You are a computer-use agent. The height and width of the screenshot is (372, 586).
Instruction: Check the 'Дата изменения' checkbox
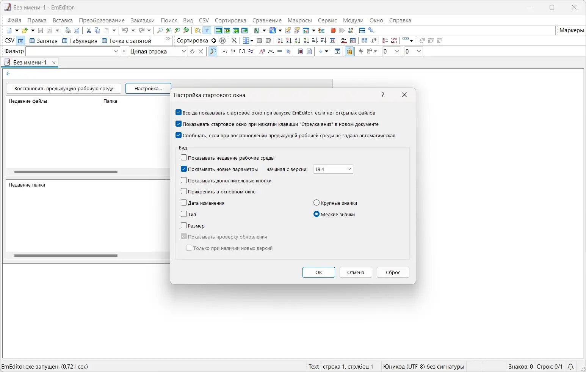[x=184, y=203]
